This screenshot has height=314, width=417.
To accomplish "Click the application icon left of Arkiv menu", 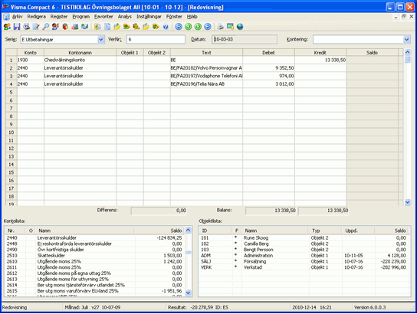I will click(x=6, y=17).
